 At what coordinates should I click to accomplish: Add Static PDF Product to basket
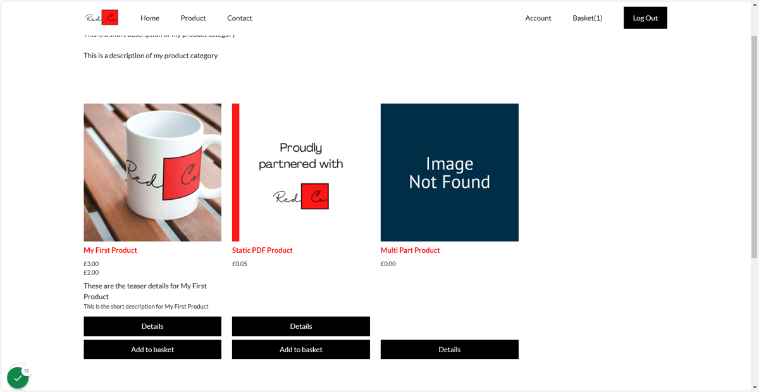301,350
